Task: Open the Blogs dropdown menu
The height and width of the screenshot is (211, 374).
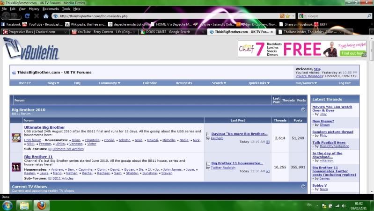Action: 53,83
